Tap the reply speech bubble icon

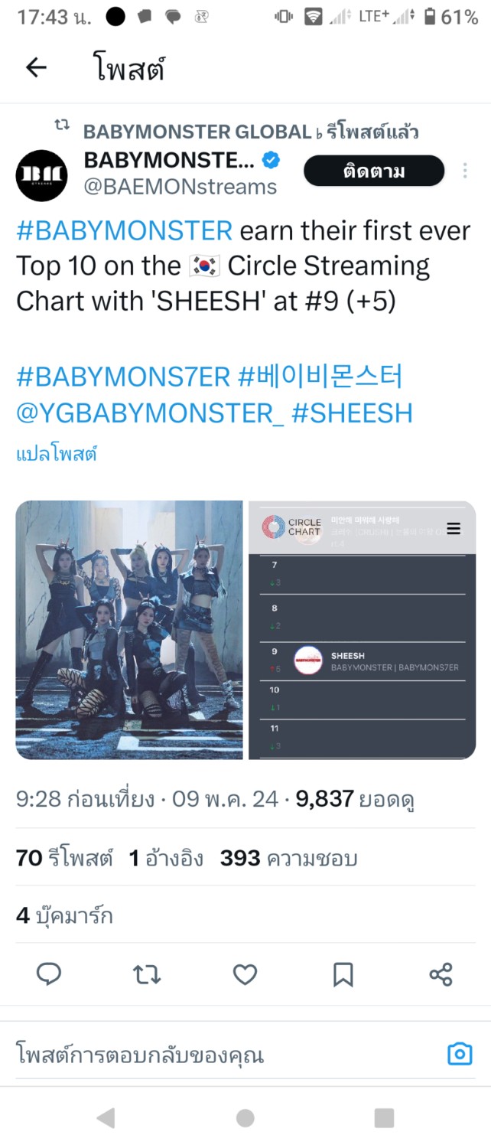point(50,974)
